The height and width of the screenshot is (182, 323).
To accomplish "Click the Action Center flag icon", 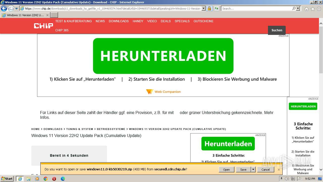I will point(299,179).
